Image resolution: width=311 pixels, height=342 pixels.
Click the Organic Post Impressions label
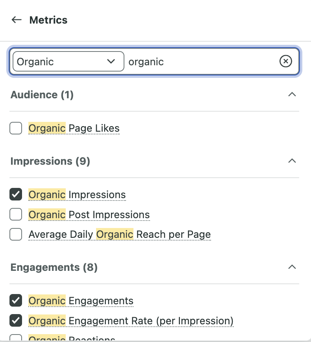click(x=89, y=215)
